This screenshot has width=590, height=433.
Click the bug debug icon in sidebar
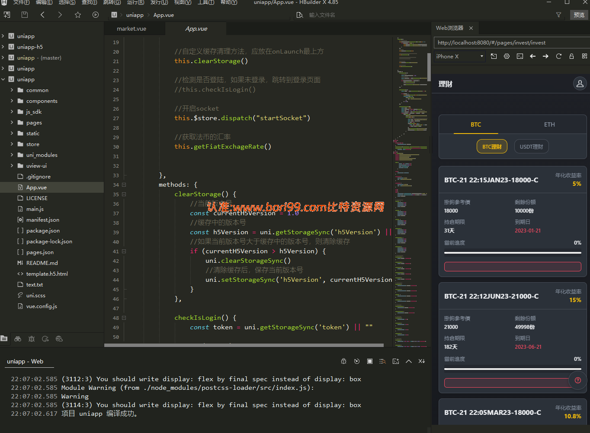point(32,339)
